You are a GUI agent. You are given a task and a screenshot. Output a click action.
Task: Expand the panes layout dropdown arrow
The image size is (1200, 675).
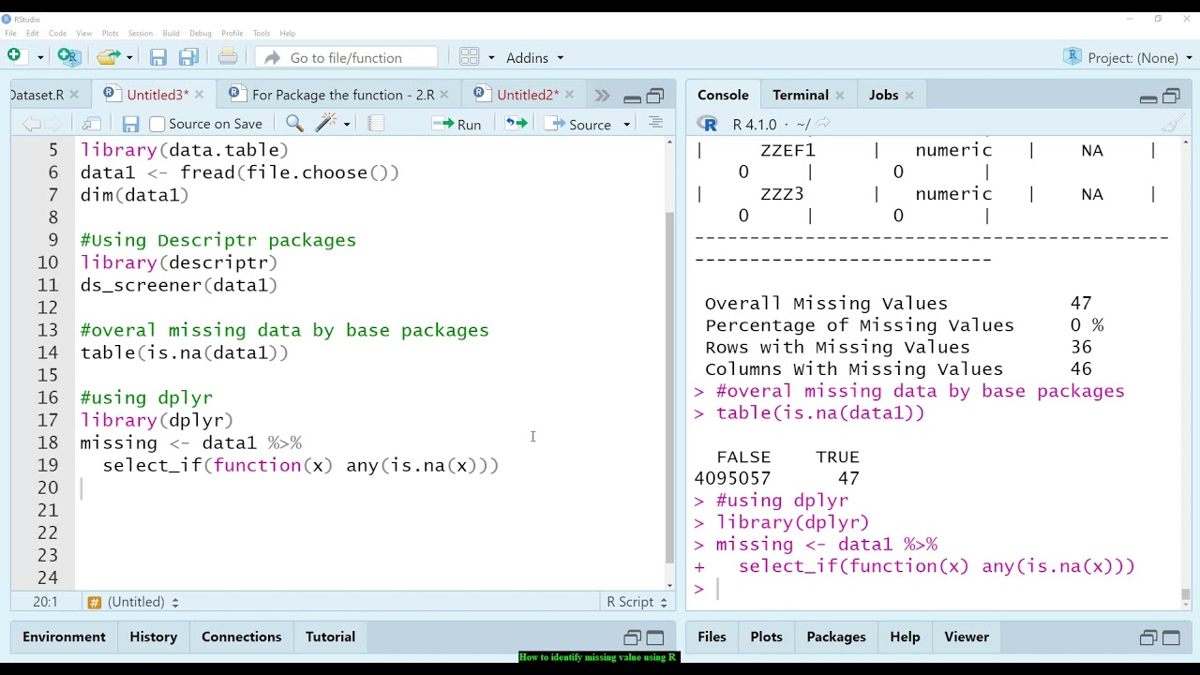click(490, 57)
